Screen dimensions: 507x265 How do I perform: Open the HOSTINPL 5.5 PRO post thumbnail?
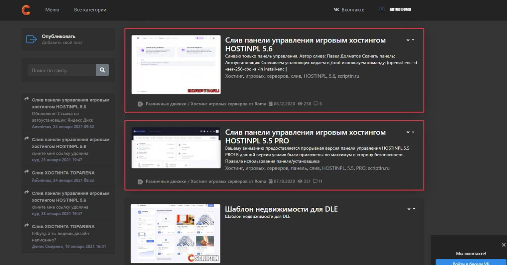pos(176,148)
